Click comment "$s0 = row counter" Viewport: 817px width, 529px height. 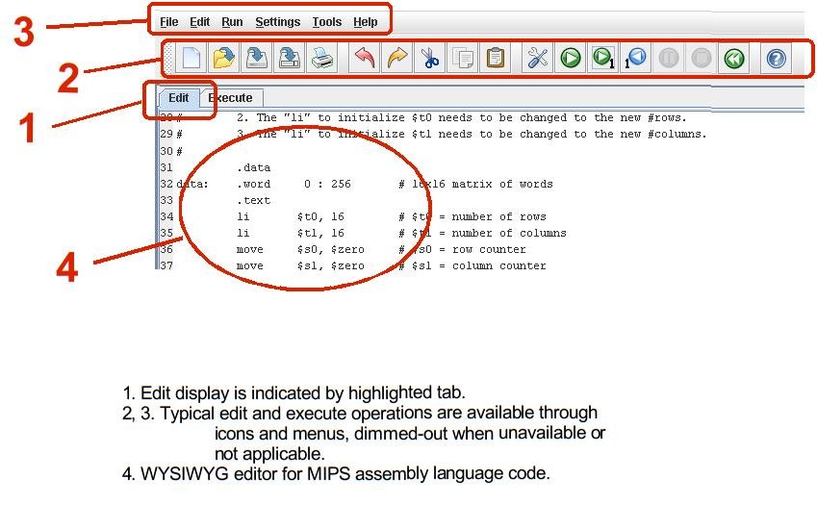click(x=462, y=249)
